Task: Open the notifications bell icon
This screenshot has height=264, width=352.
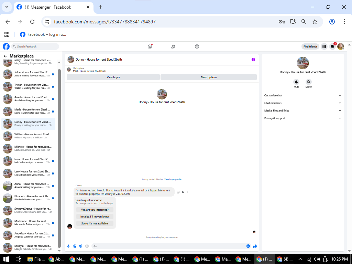Action: 332,46
